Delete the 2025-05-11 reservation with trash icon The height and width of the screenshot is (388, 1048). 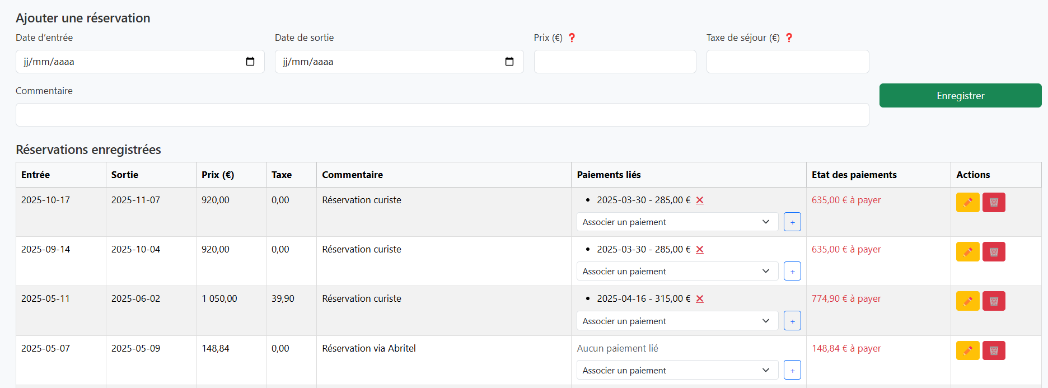(x=994, y=301)
